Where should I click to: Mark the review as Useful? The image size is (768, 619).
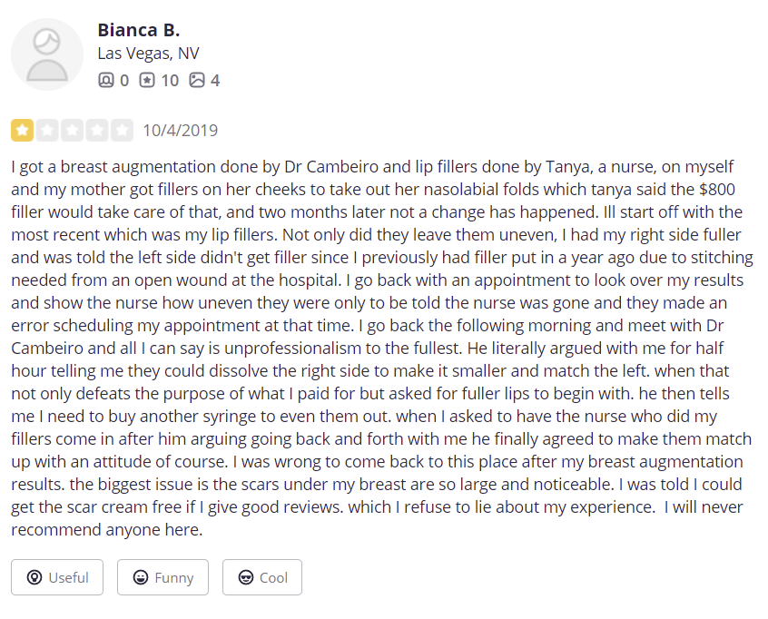coord(57,577)
